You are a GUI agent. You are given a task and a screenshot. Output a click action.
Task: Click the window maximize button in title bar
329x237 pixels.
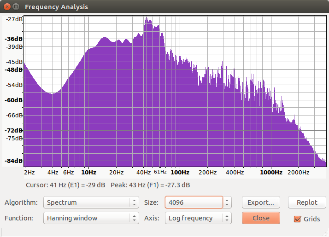(x=16, y=7)
